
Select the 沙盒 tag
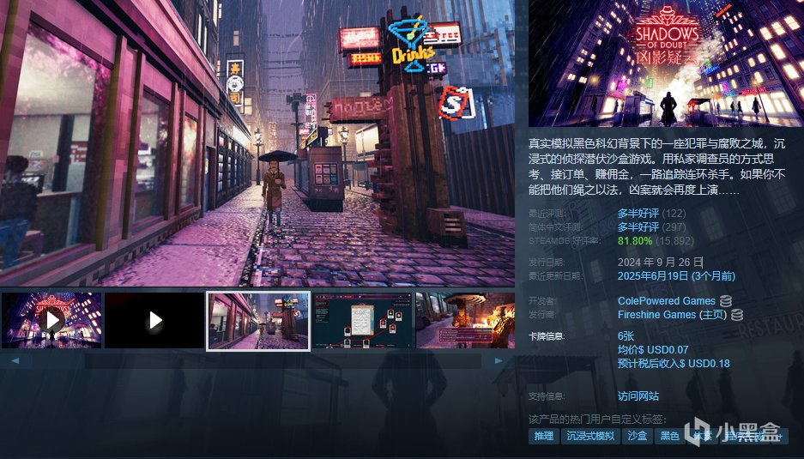pos(637,436)
